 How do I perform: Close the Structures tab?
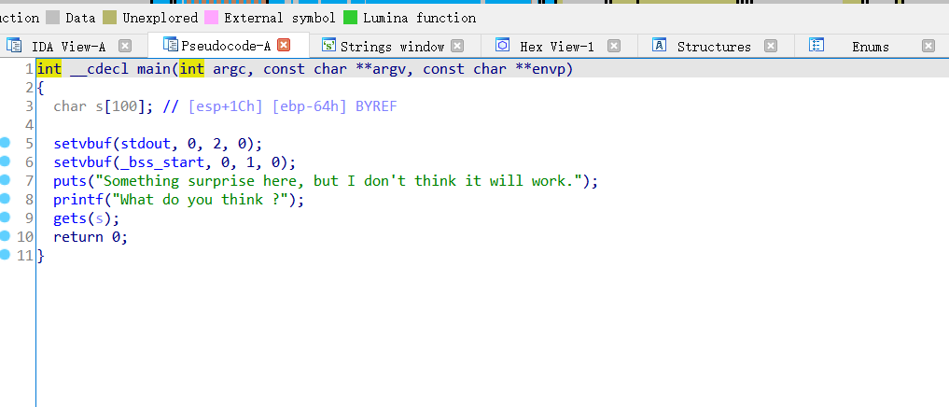coord(771,46)
